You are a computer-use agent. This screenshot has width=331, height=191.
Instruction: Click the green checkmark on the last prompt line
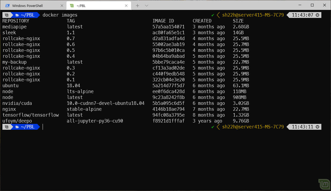[213, 127]
